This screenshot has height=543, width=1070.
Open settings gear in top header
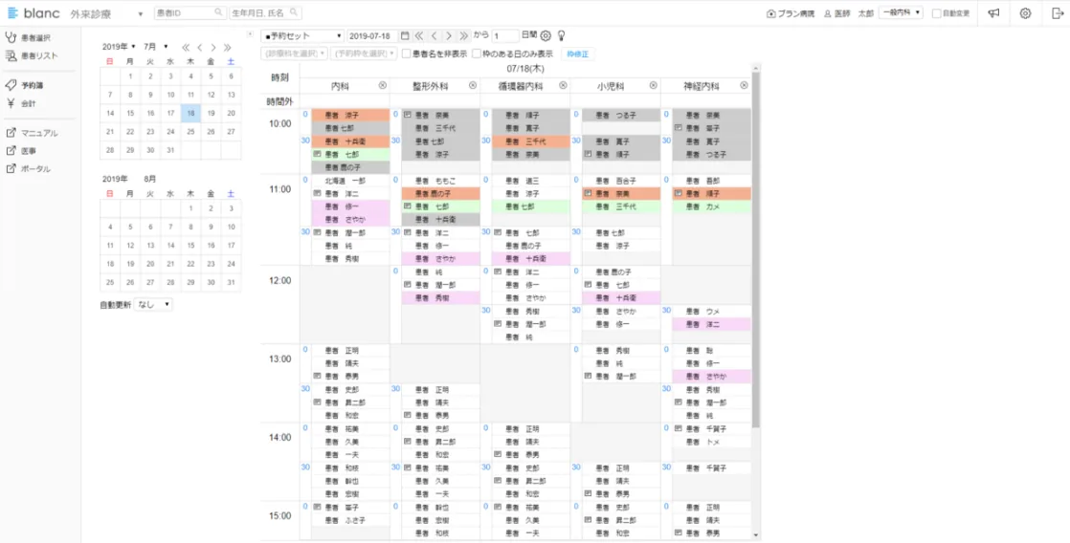coord(1025,13)
